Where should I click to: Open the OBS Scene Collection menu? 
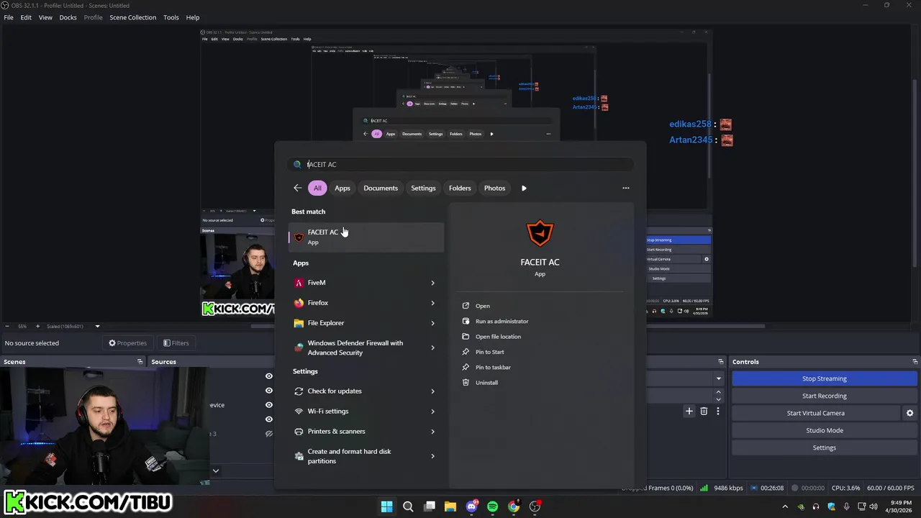(x=132, y=17)
